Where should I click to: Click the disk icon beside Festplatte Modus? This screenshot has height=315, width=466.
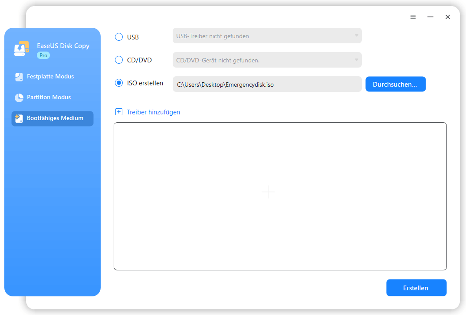click(x=19, y=77)
